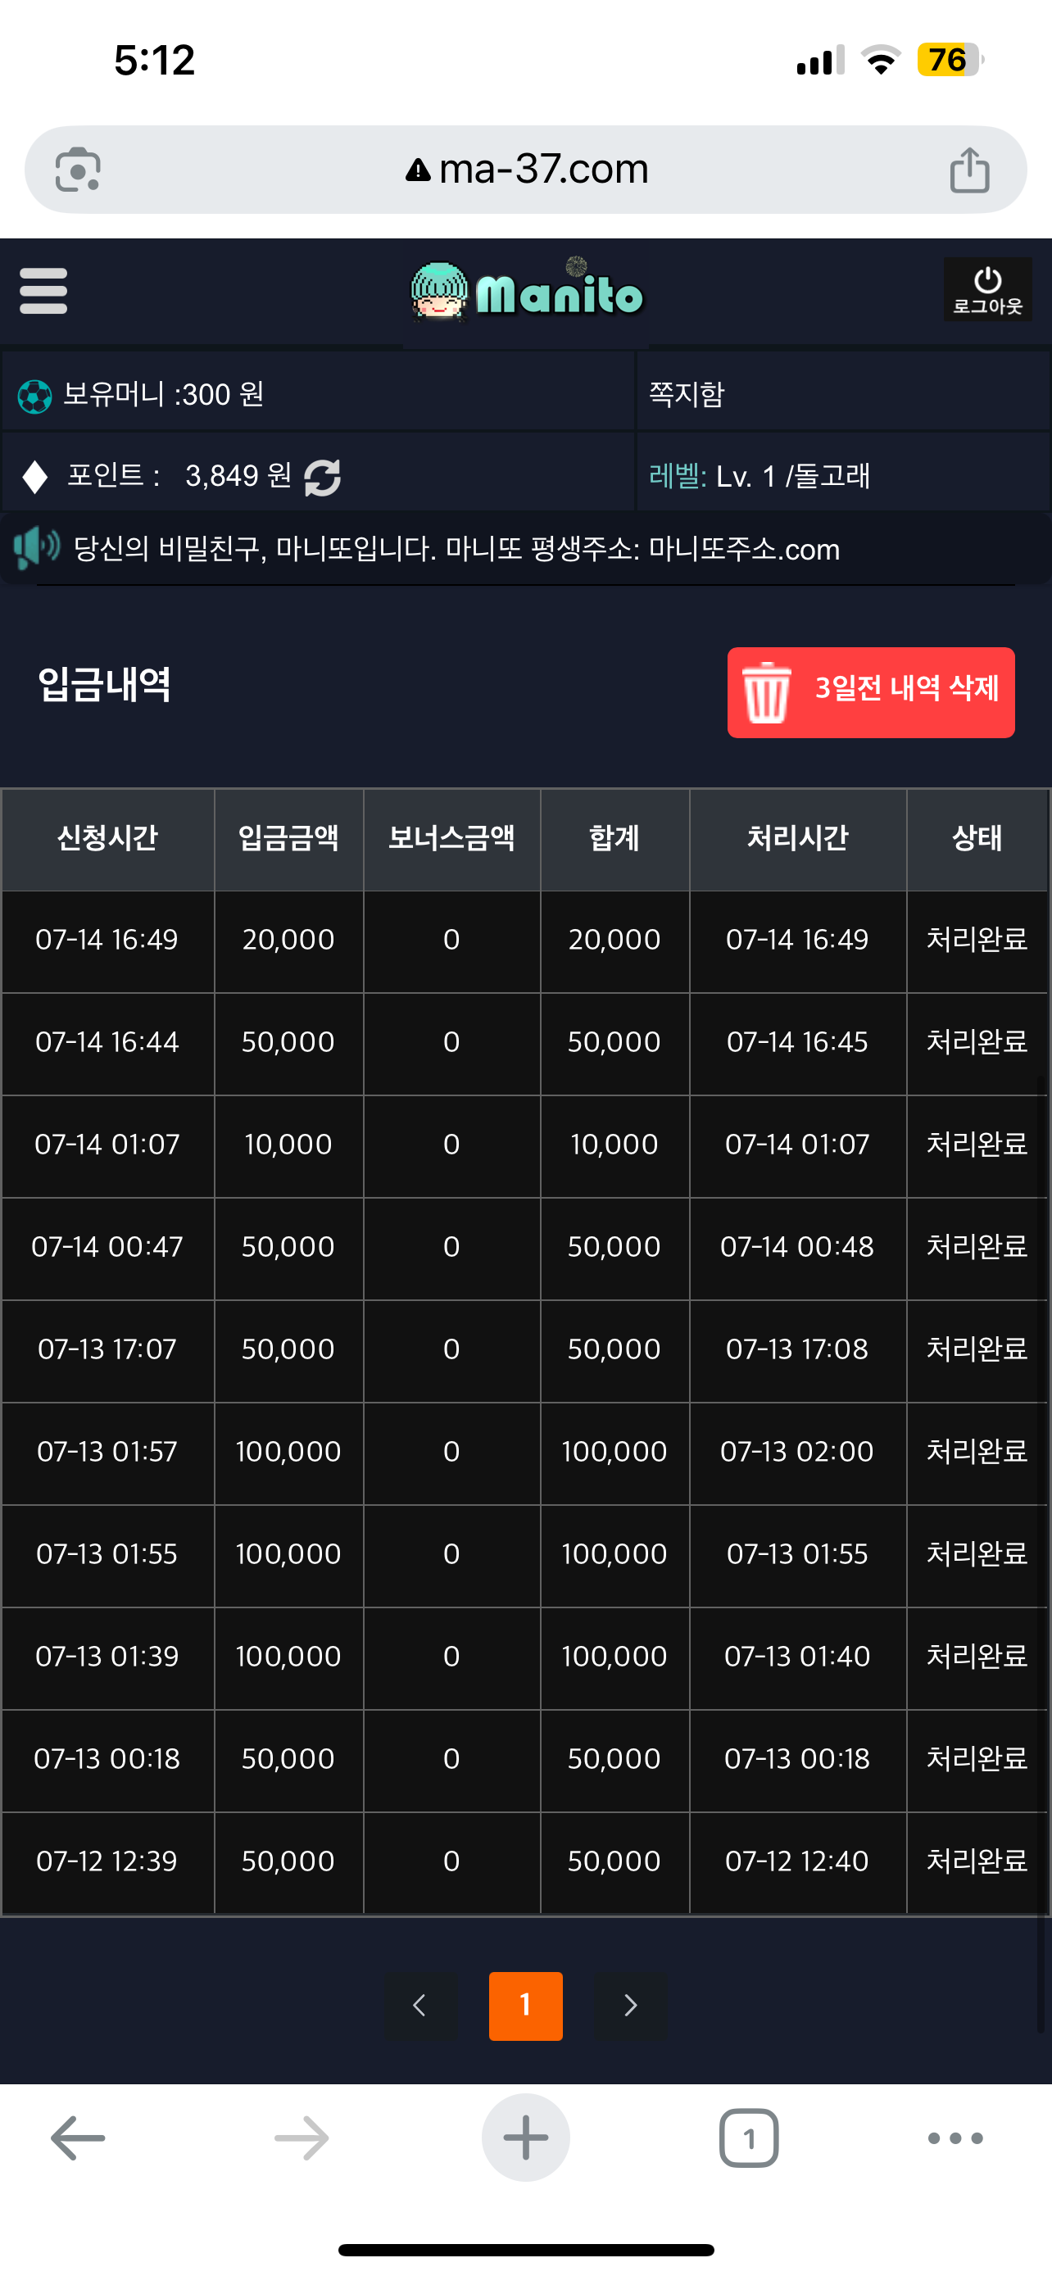Go to the previous page chevron
Image resolution: width=1052 pixels, height=2276 pixels.
420,2005
